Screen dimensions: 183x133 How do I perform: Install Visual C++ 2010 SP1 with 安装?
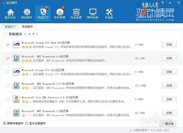[x=169, y=44]
